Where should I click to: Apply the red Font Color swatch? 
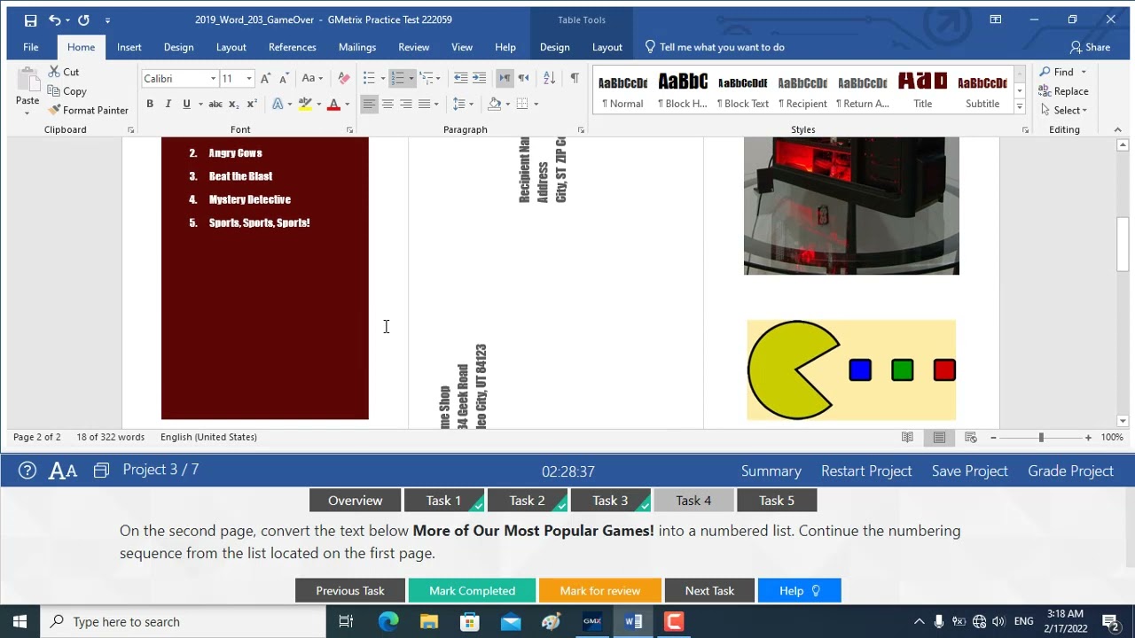point(333,104)
